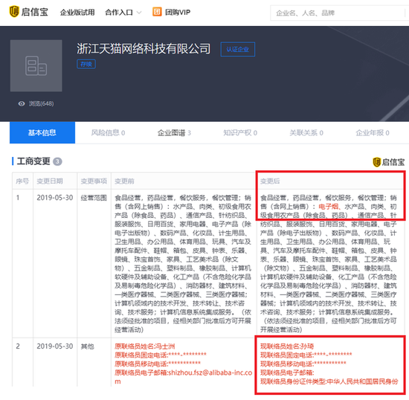Click the company placeholder logo thumbnail

(36, 65)
